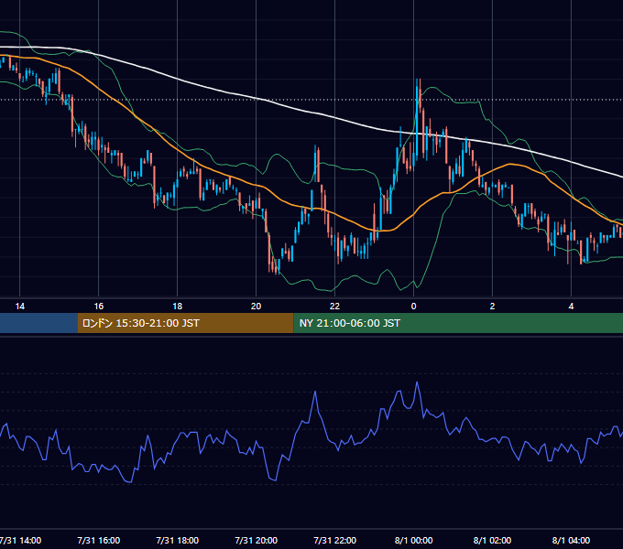
Task: Click the 7/31 22:00 time label
Action: coord(334,540)
